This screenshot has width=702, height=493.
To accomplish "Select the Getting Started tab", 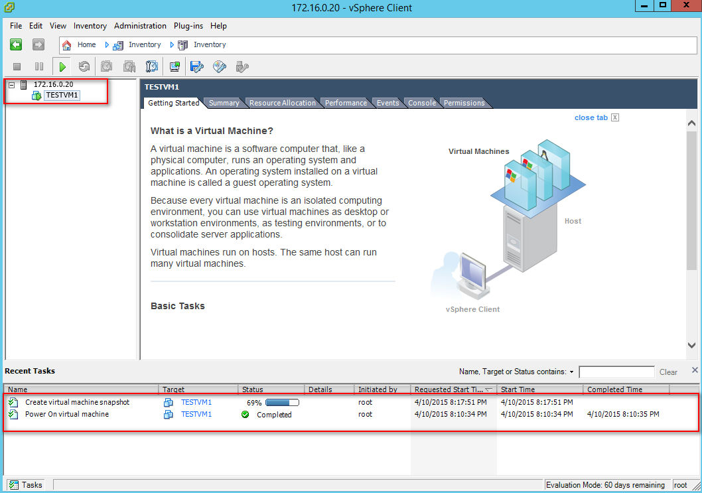I will [174, 103].
